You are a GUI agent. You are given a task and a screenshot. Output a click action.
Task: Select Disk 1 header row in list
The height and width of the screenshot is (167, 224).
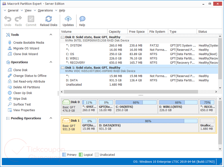93,68
